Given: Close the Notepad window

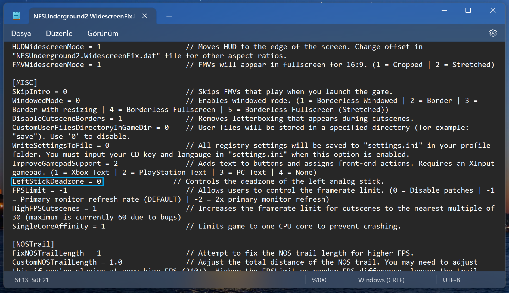Looking at the screenshot, I should click(x=493, y=10).
